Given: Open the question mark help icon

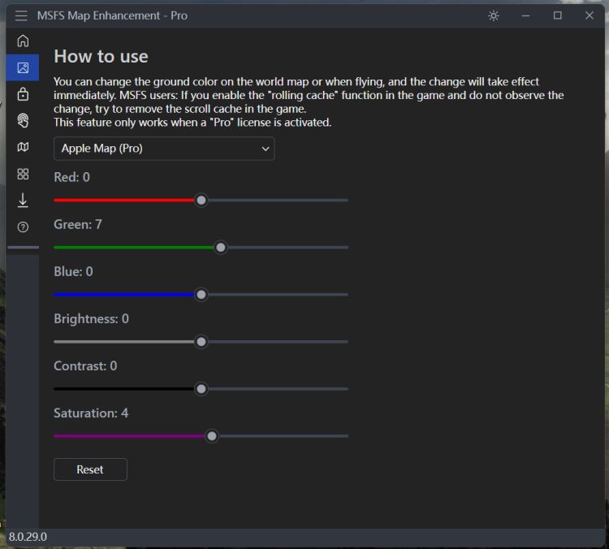Looking at the screenshot, I should click(x=23, y=227).
